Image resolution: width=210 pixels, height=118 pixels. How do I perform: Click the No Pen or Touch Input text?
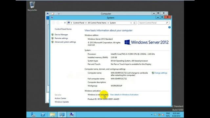tap(131, 64)
